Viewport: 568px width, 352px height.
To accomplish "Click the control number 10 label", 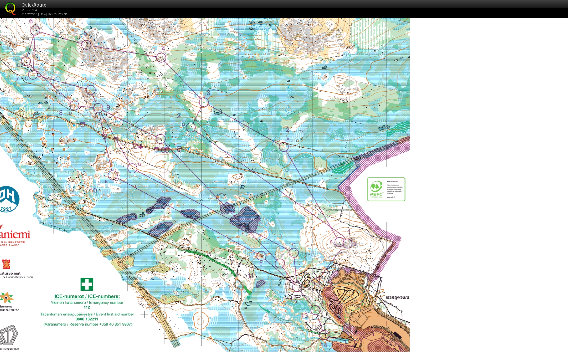I will (x=93, y=190).
